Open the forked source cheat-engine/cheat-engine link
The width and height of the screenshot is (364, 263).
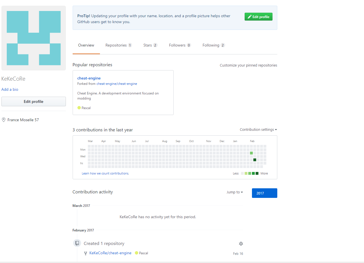tap(117, 84)
